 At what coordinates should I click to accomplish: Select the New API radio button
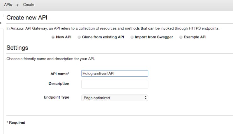click(x=53, y=37)
